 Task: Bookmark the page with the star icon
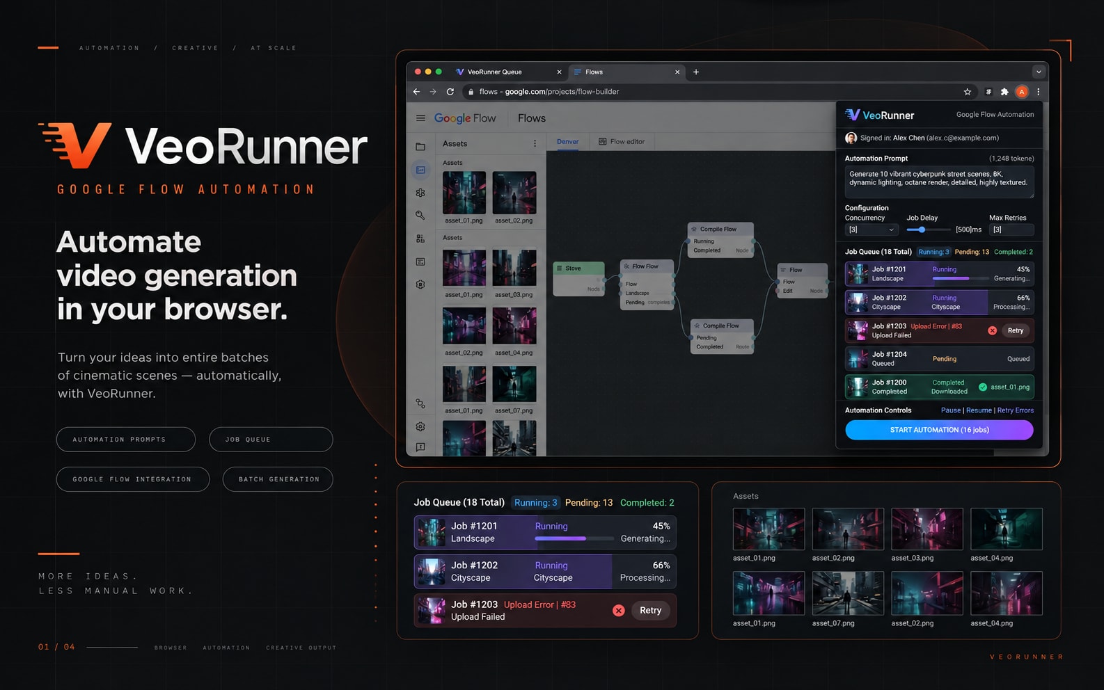(967, 92)
